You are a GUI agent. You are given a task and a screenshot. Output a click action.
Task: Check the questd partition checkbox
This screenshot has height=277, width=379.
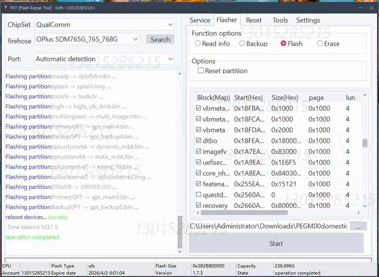[198, 195]
